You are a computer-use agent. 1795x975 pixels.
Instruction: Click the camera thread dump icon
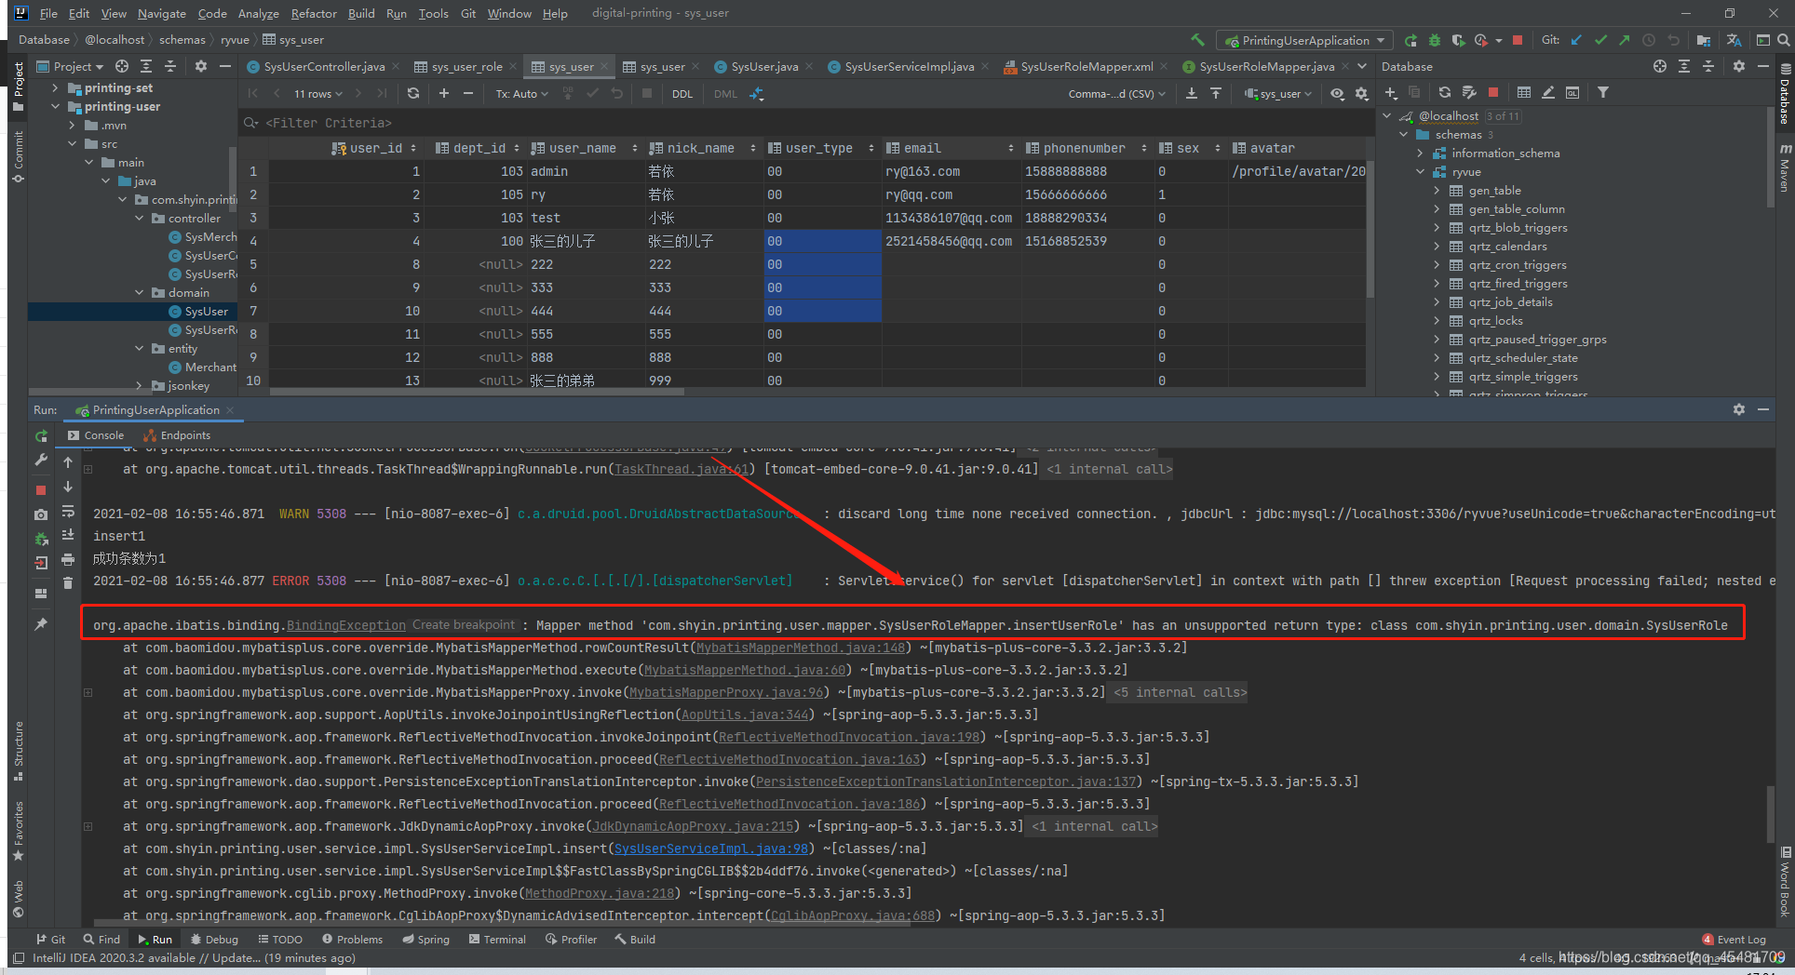(41, 514)
